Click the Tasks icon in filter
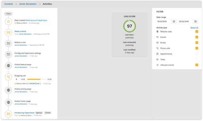 pos(157,60)
